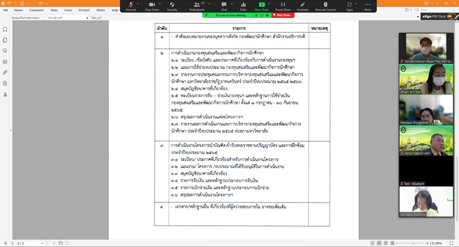This screenshot has height=247, width=459.
Task: Open the Comment ribbon tab
Action: point(37,10)
